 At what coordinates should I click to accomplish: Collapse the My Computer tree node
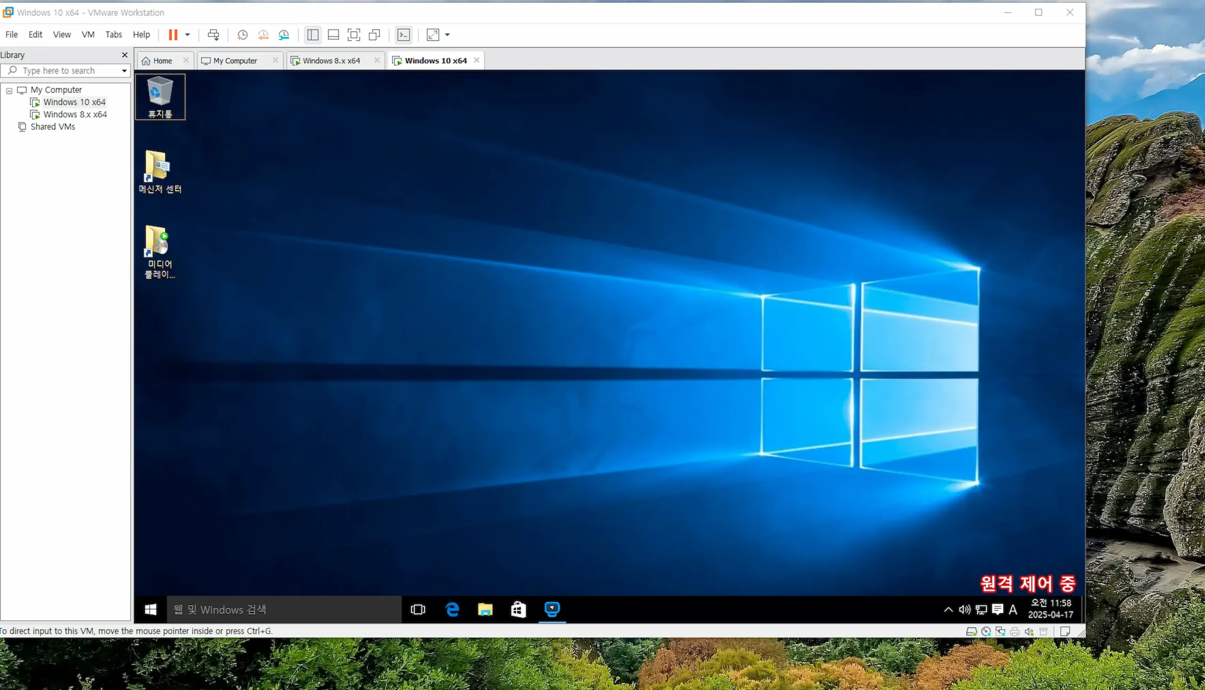point(9,90)
